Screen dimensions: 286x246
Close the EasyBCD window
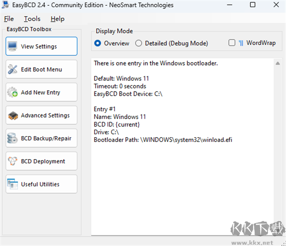276,5
